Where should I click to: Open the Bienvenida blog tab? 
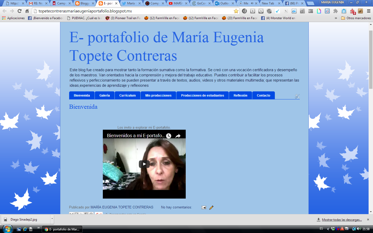click(x=82, y=96)
